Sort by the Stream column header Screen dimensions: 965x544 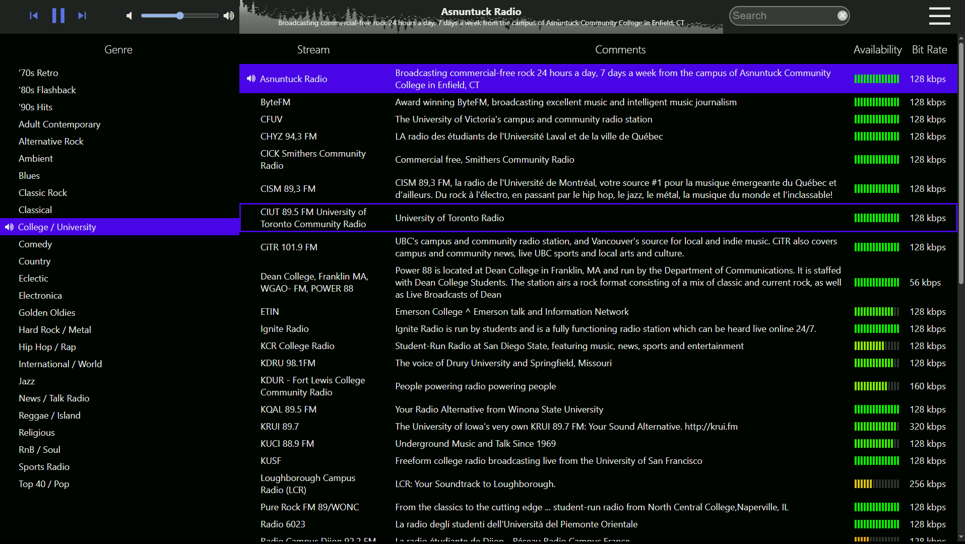tap(313, 49)
